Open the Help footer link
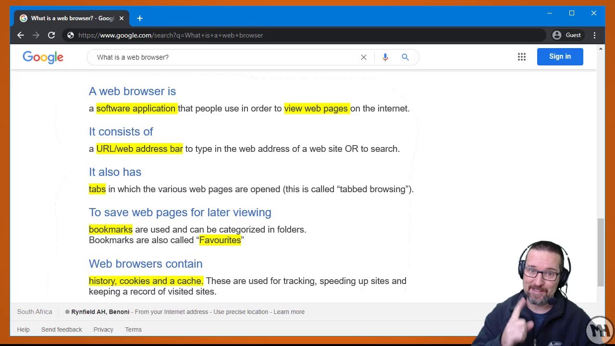The height and width of the screenshot is (346, 615). tap(23, 330)
